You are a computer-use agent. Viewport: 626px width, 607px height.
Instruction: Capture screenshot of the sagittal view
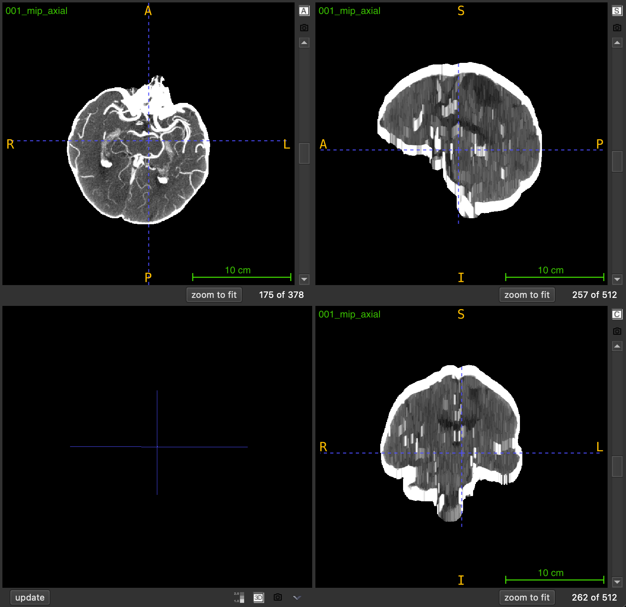[x=617, y=28]
